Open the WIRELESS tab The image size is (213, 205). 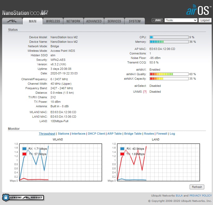click(53, 21)
